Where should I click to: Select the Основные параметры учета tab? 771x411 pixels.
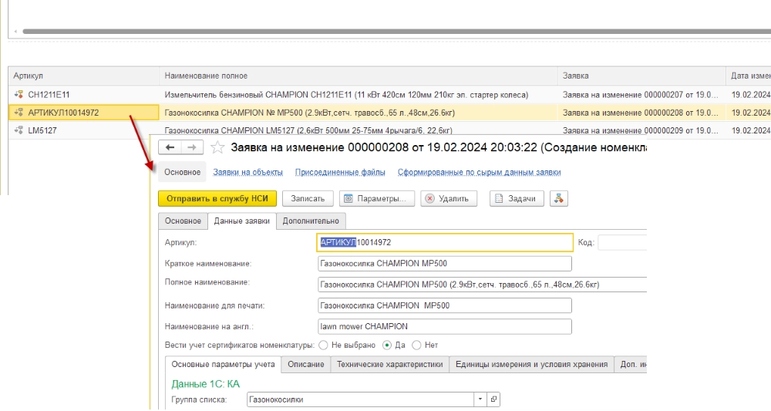(223, 364)
